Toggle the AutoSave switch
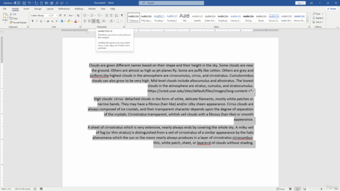 pos(17,3)
